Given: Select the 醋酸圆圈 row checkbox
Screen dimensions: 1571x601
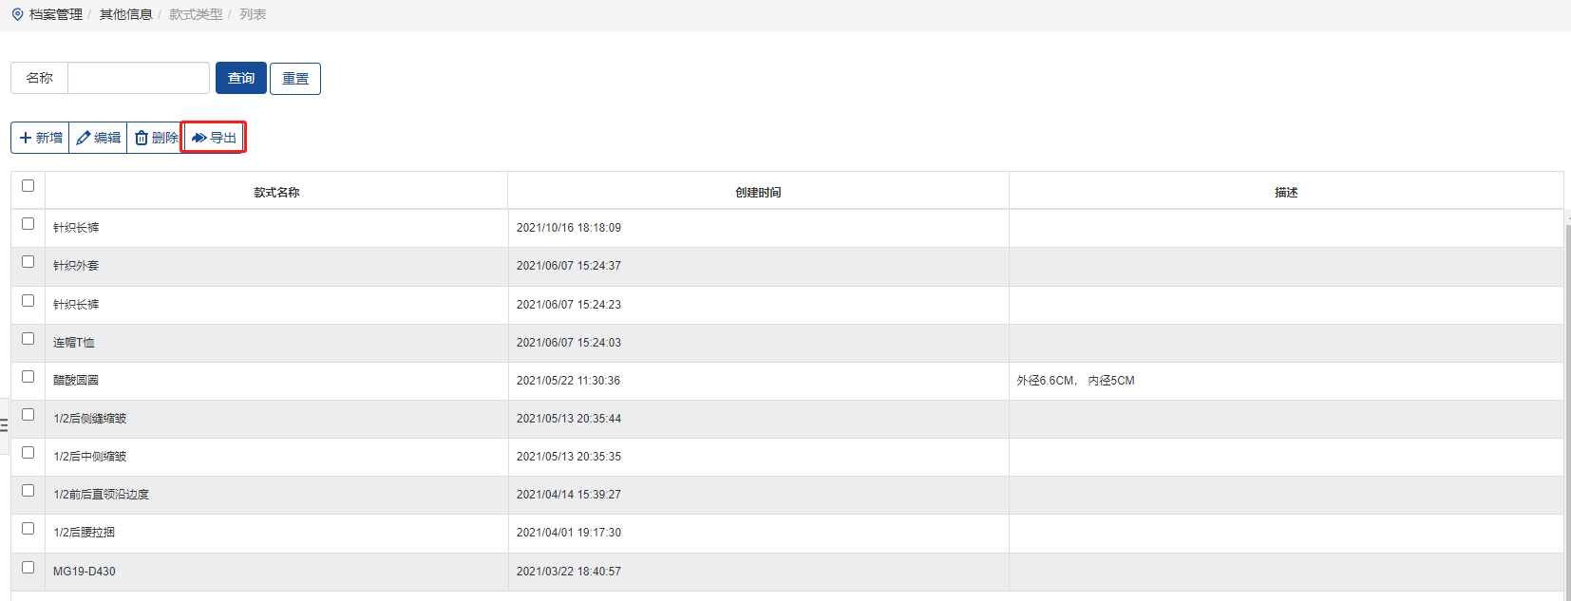Looking at the screenshot, I should click(x=28, y=377).
